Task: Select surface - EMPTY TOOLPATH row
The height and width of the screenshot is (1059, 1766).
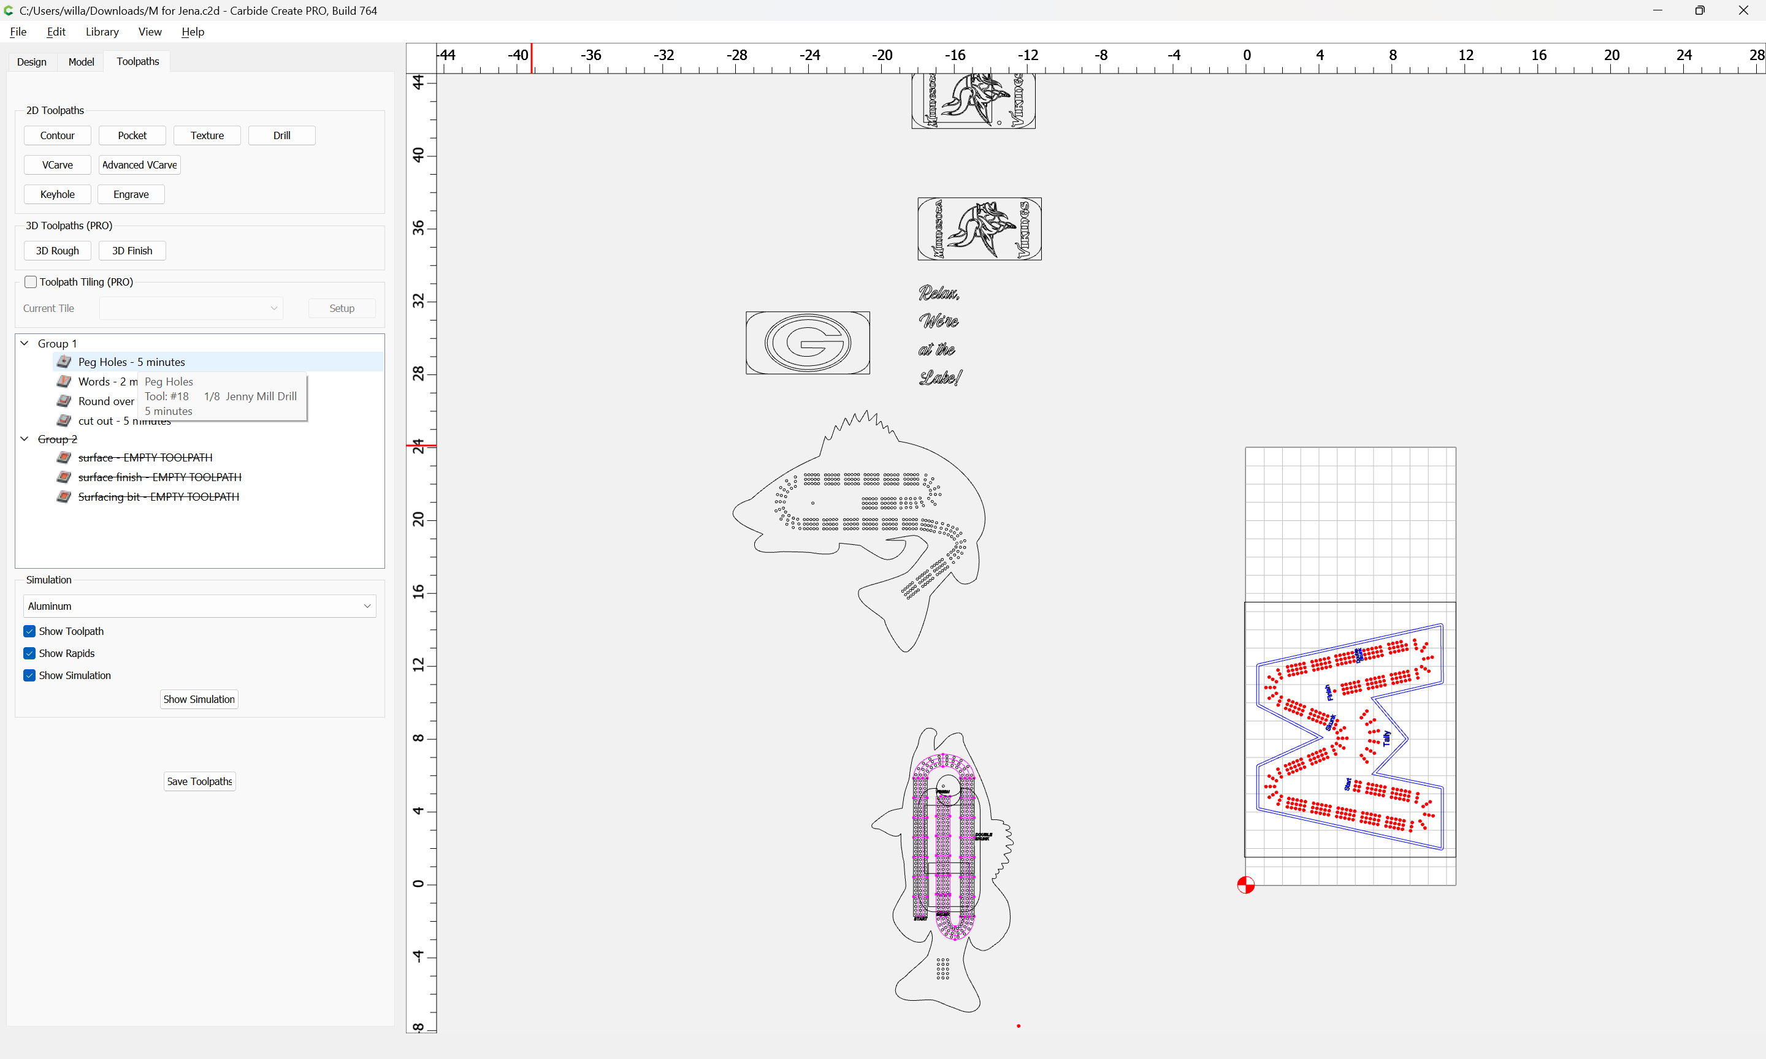Action: click(218, 457)
